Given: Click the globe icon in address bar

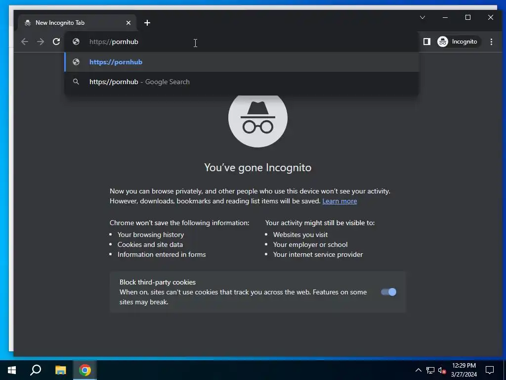Looking at the screenshot, I should pos(76,42).
